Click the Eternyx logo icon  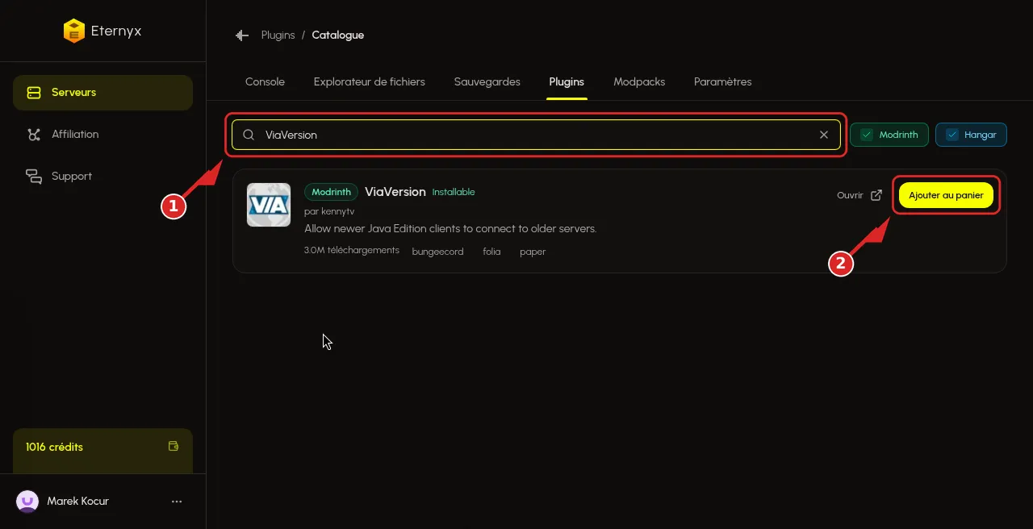tap(73, 31)
